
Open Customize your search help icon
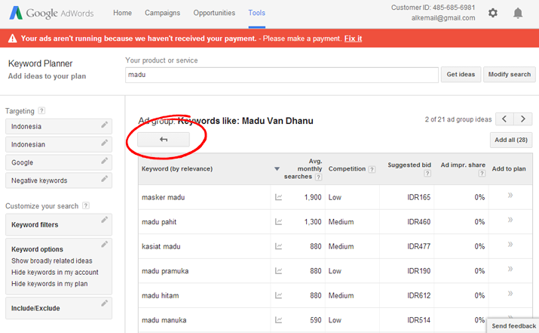(86, 205)
